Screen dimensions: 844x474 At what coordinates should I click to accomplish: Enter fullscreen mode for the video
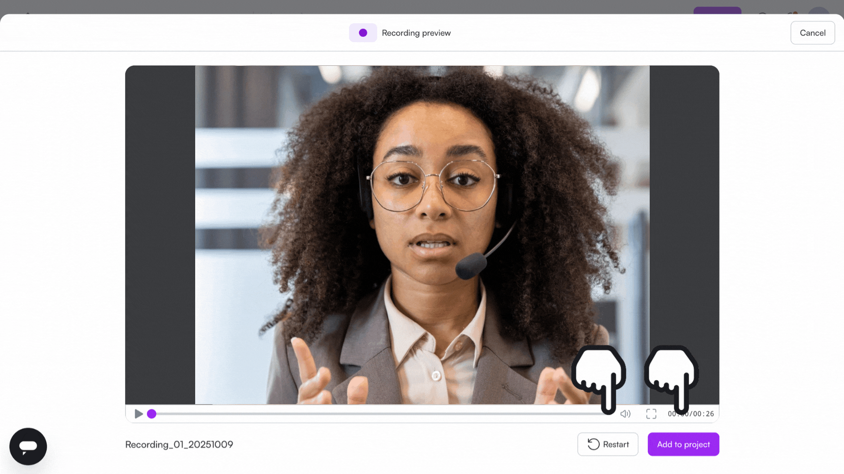tap(651, 414)
